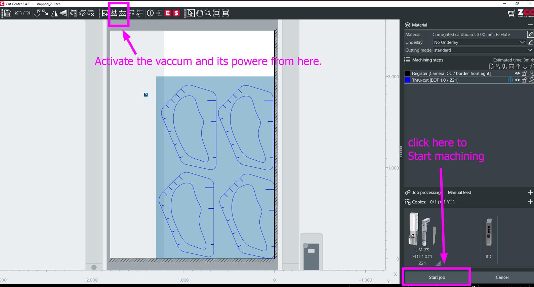Click the blue P parking marker on canvas

tap(146, 95)
